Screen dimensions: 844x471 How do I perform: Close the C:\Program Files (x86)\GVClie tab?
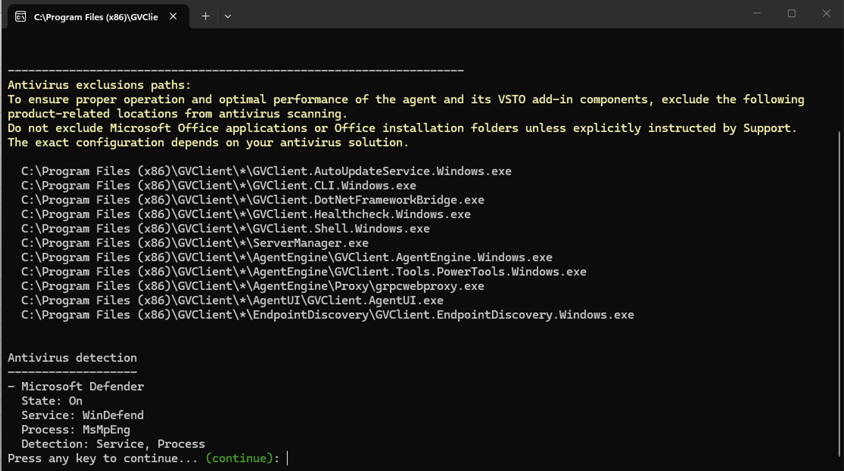173,16
